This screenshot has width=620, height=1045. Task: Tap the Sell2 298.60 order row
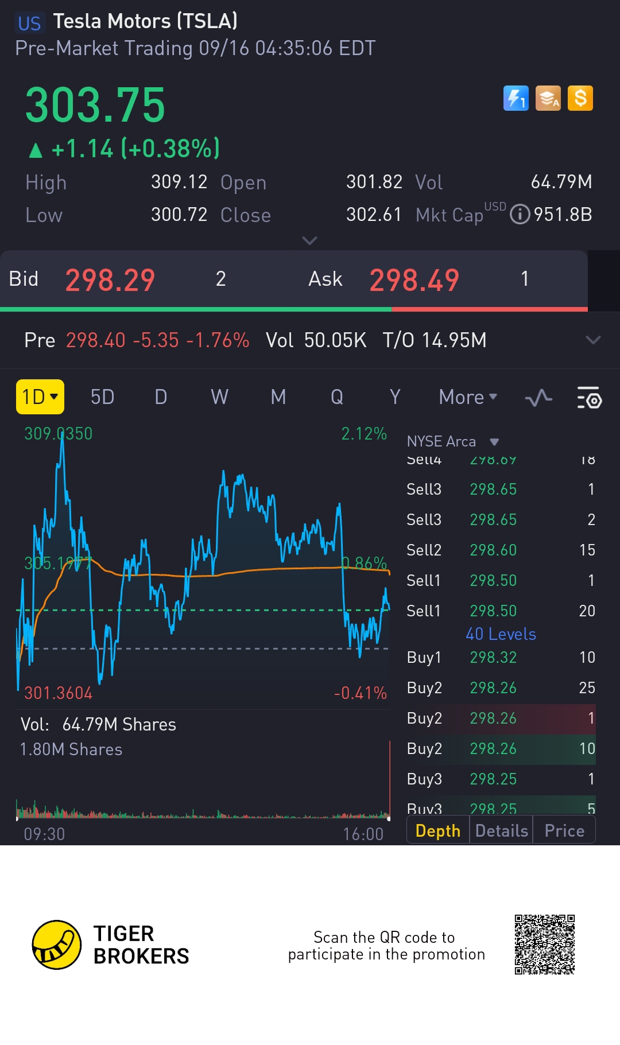501,550
